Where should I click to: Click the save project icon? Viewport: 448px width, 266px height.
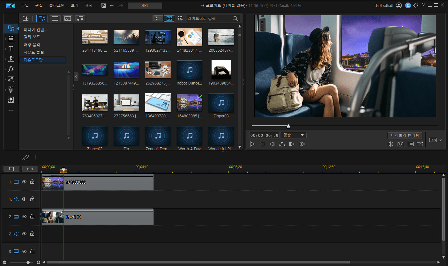click(103, 5)
